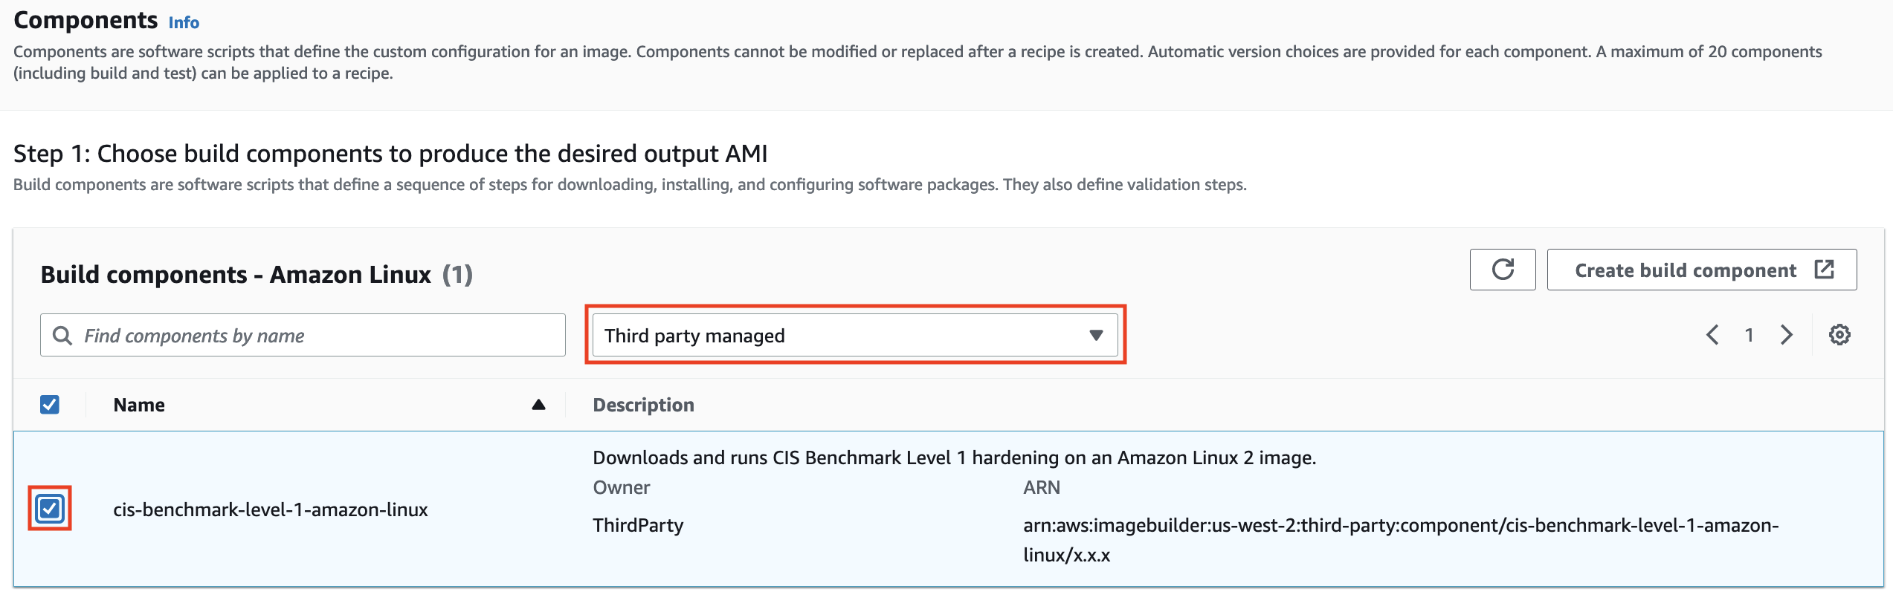Uncheck the cis-benchmark-level-1-amazon-linux component

pyautogui.click(x=49, y=509)
